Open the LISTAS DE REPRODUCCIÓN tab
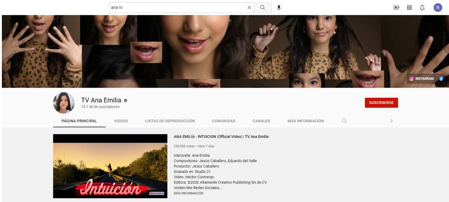This screenshot has width=449, height=202. [x=170, y=121]
